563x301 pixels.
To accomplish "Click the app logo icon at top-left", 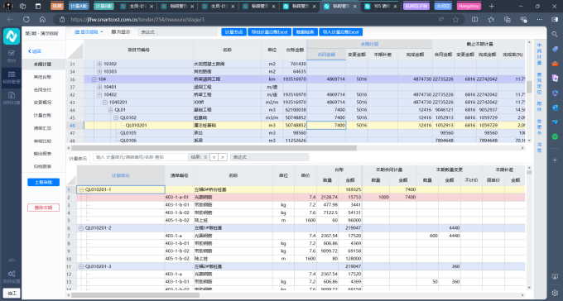I will tap(12, 36).
